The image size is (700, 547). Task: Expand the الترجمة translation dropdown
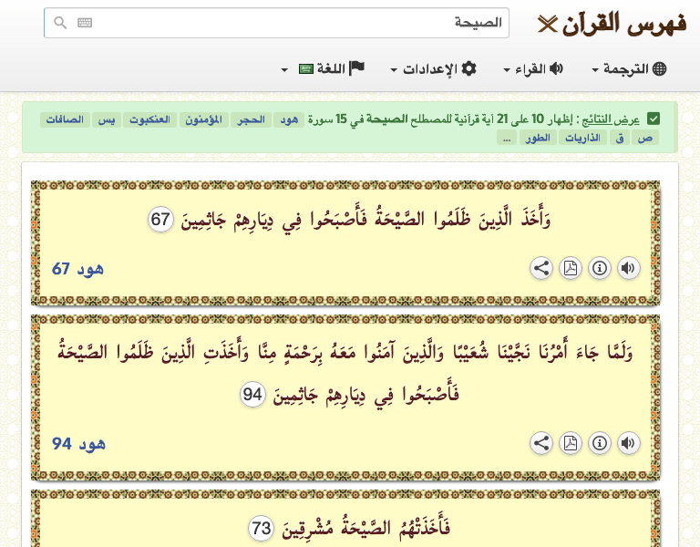click(x=629, y=69)
